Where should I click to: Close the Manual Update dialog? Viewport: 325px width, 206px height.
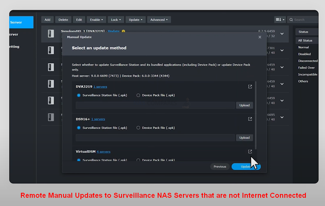[260, 37]
